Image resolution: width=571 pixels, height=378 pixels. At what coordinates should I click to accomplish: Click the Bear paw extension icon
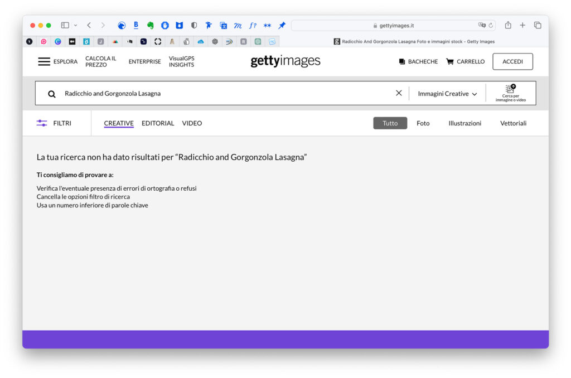coord(179,25)
